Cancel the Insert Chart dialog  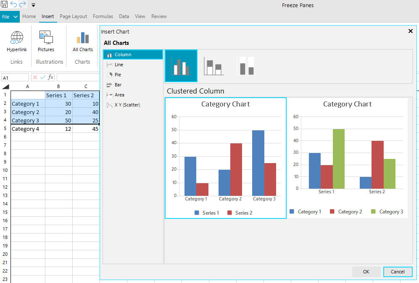pyautogui.click(x=397, y=272)
